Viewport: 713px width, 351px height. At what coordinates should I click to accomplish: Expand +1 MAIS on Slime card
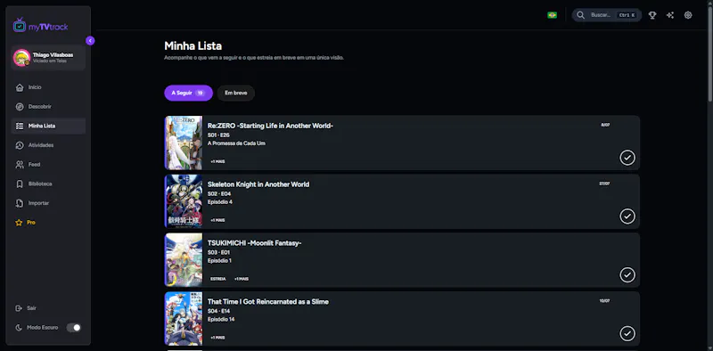(217, 338)
